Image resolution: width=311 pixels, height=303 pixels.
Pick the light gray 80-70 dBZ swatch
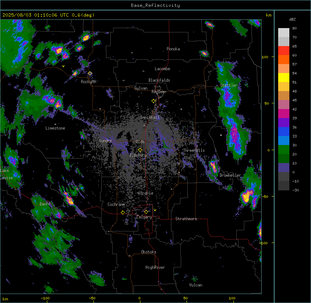[x=284, y=33]
